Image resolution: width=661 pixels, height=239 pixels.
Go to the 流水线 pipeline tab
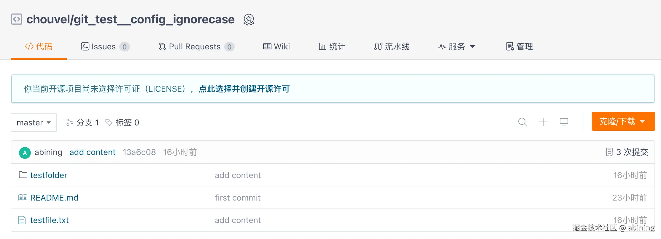pyautogui.click(x=392, y=47)
